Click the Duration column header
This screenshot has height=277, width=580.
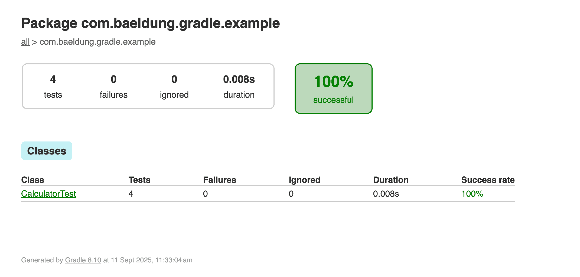coord(390,180)
